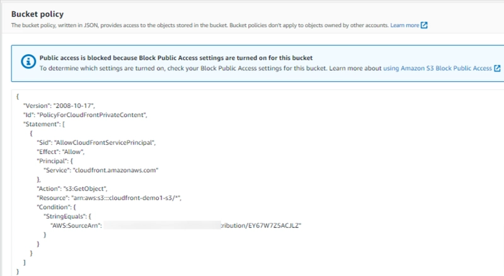
Task: Click the cloudfront.amazonaws.com Service line
Action: pyautogui.click(x=101, y=170)
